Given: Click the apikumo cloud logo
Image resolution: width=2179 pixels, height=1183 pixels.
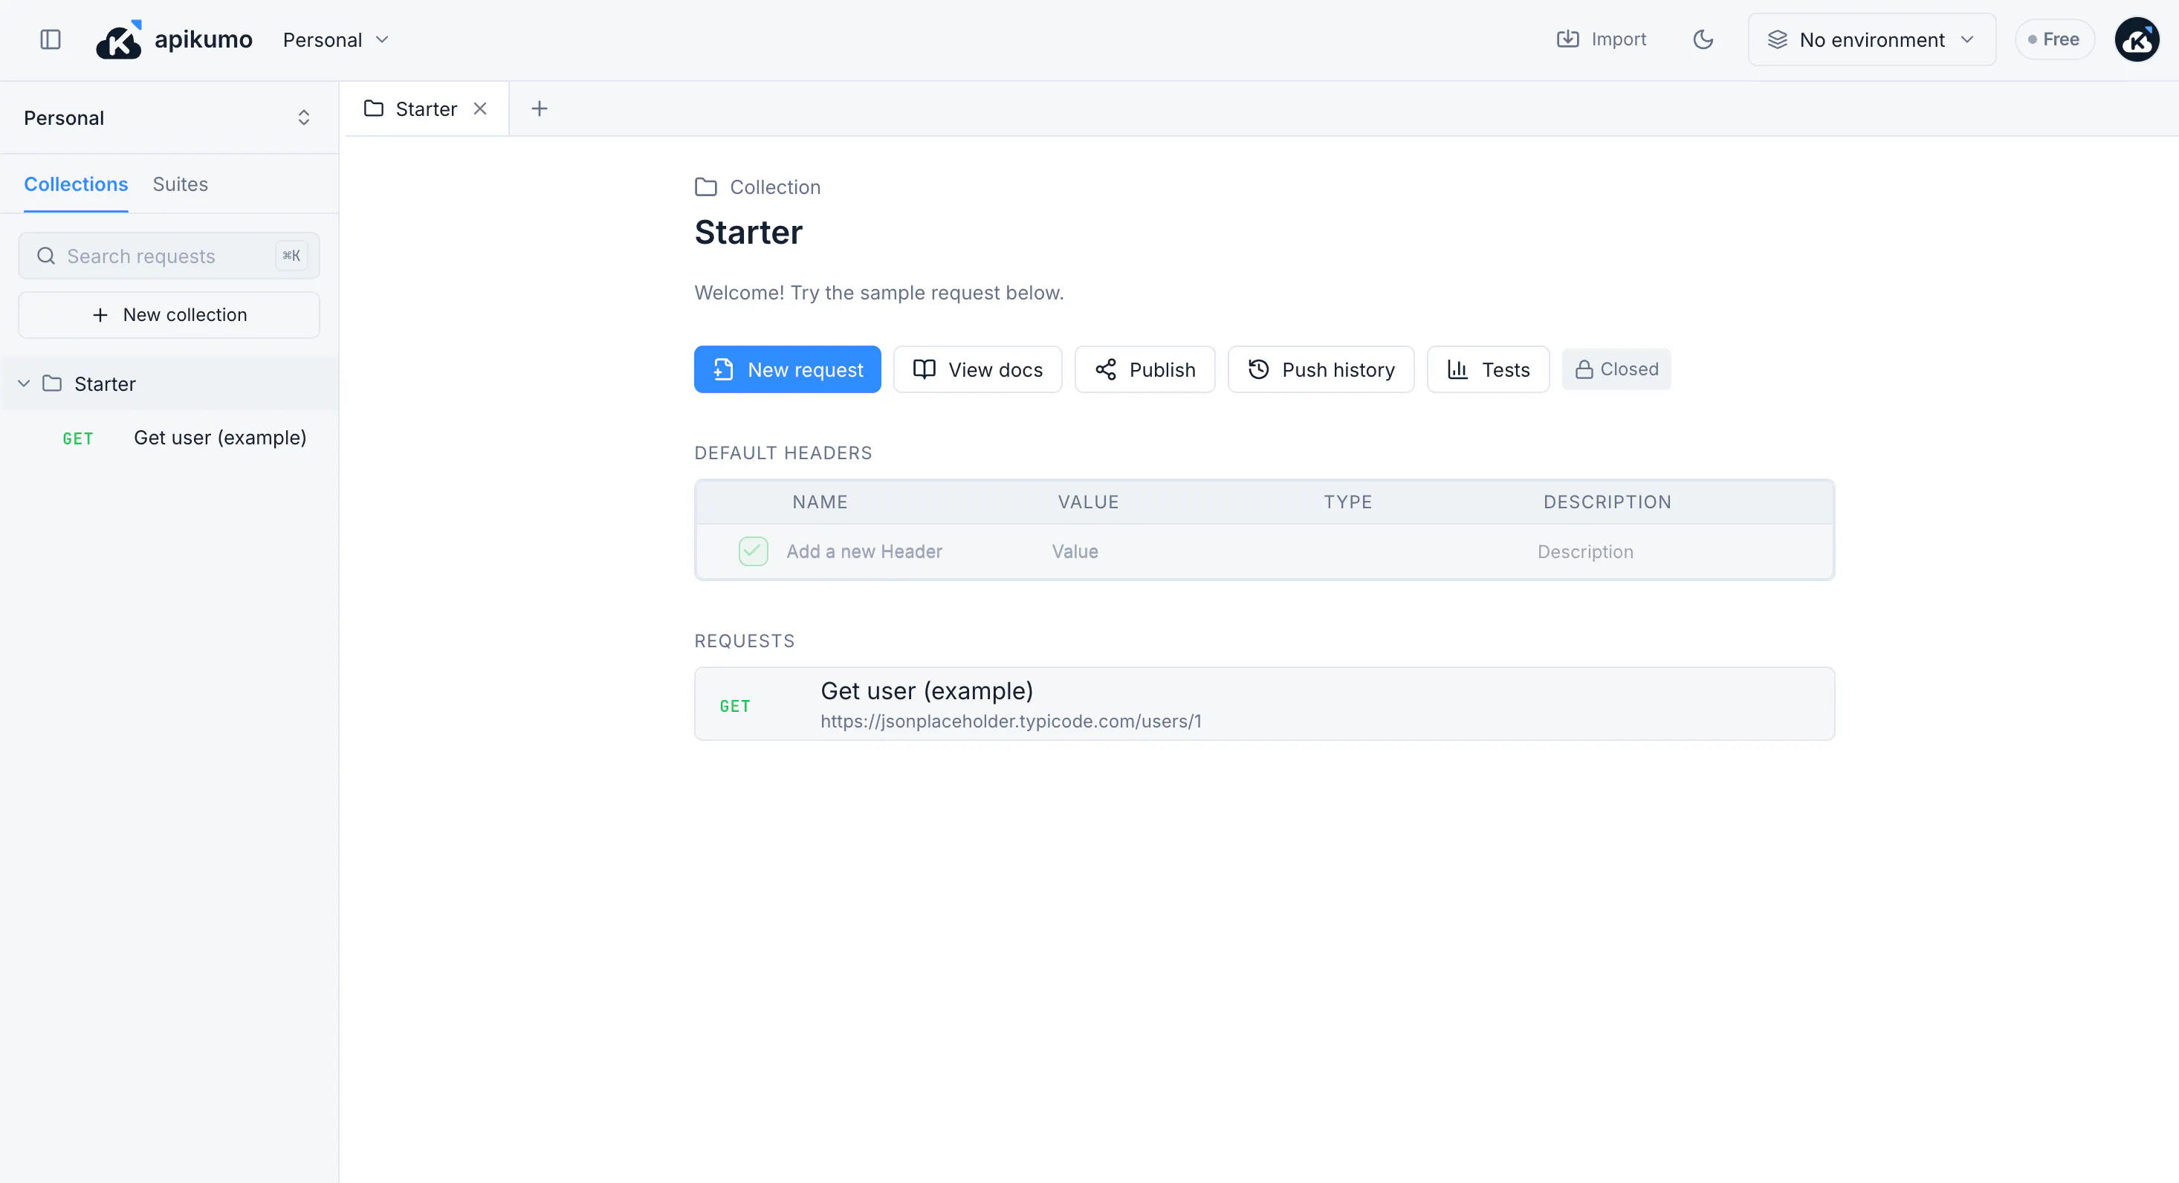Looking at the screenshot, I should [x=118, y=39].
